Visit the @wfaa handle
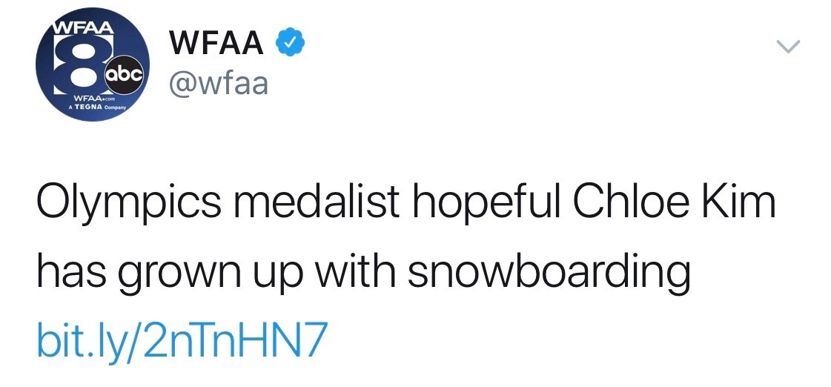Screen dimensions: 831x387 (x=219, y=85)
